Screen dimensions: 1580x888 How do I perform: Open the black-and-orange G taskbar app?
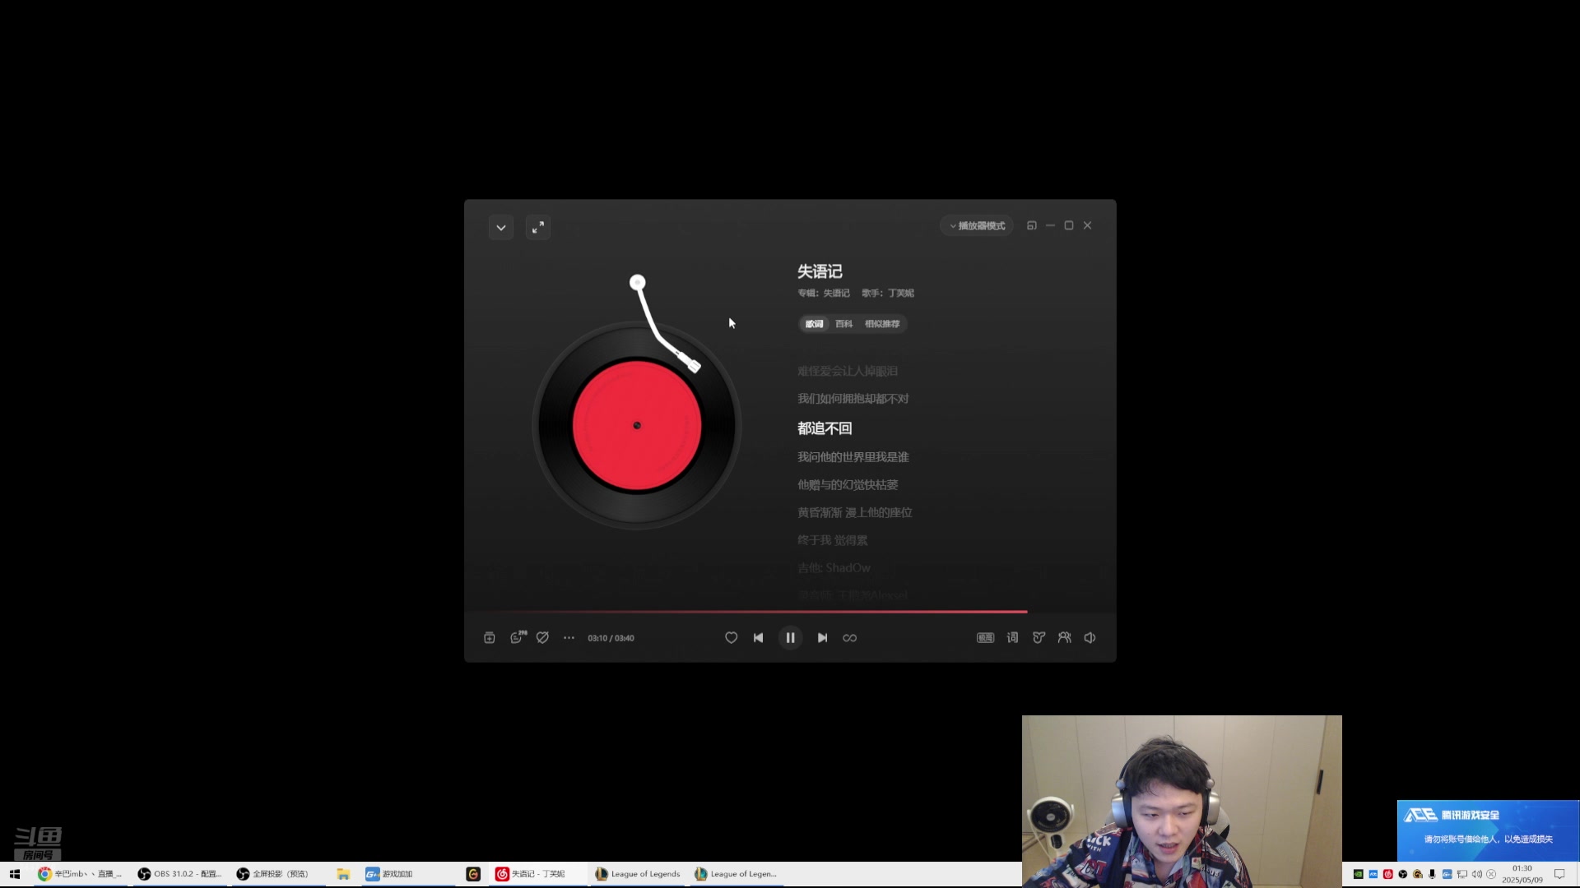click(x=473, y=874)
